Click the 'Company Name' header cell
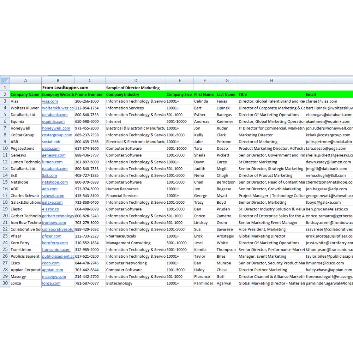353x353 pixels. point(26,95)
